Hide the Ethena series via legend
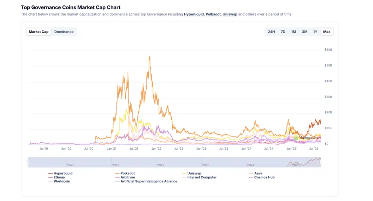 (59, 177)
